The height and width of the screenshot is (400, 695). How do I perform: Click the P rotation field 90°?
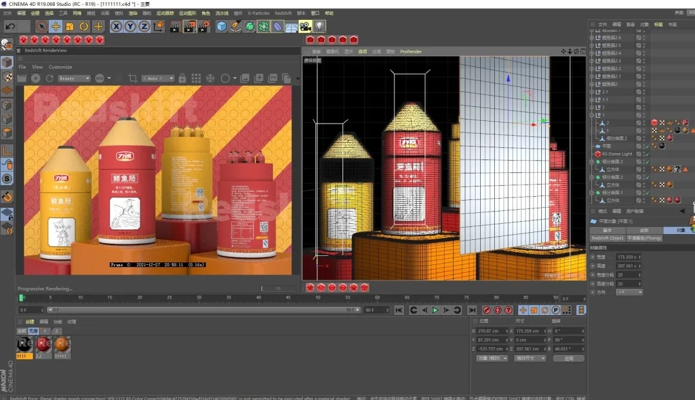569,340
